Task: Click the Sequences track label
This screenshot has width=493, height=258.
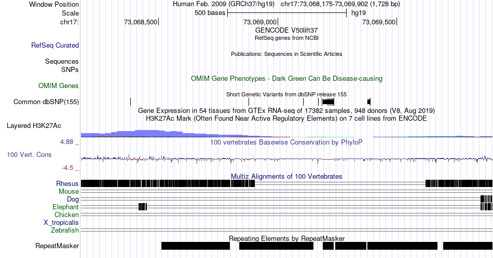Action: (x=62, y=61)
